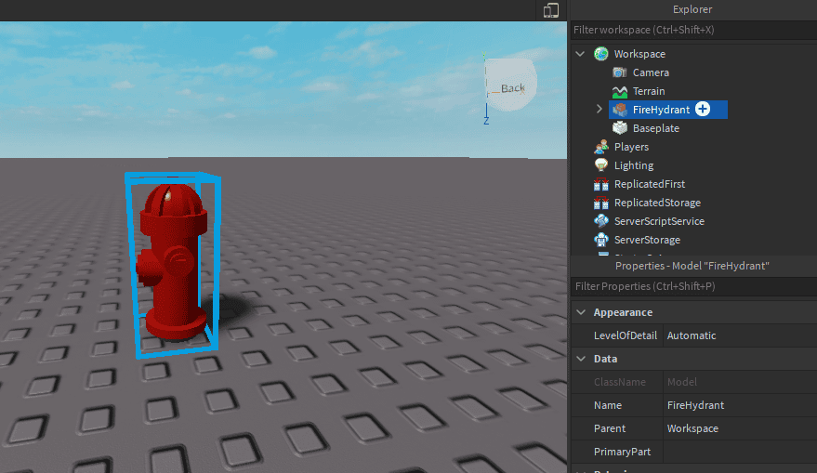The height and width of the screenshot is (473, 817).
Task: Click the ReplicatedFirst icon
Action: (x=601, y=184)
